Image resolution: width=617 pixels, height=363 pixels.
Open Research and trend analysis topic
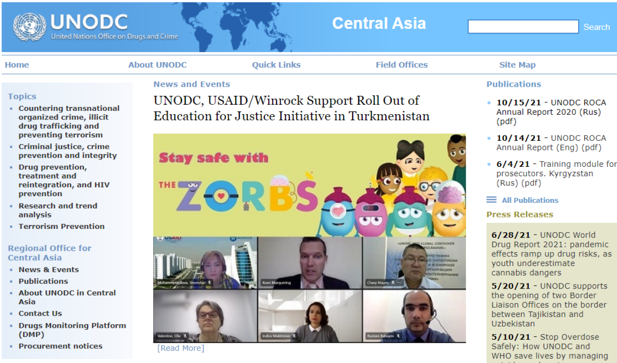click(58, 210)
